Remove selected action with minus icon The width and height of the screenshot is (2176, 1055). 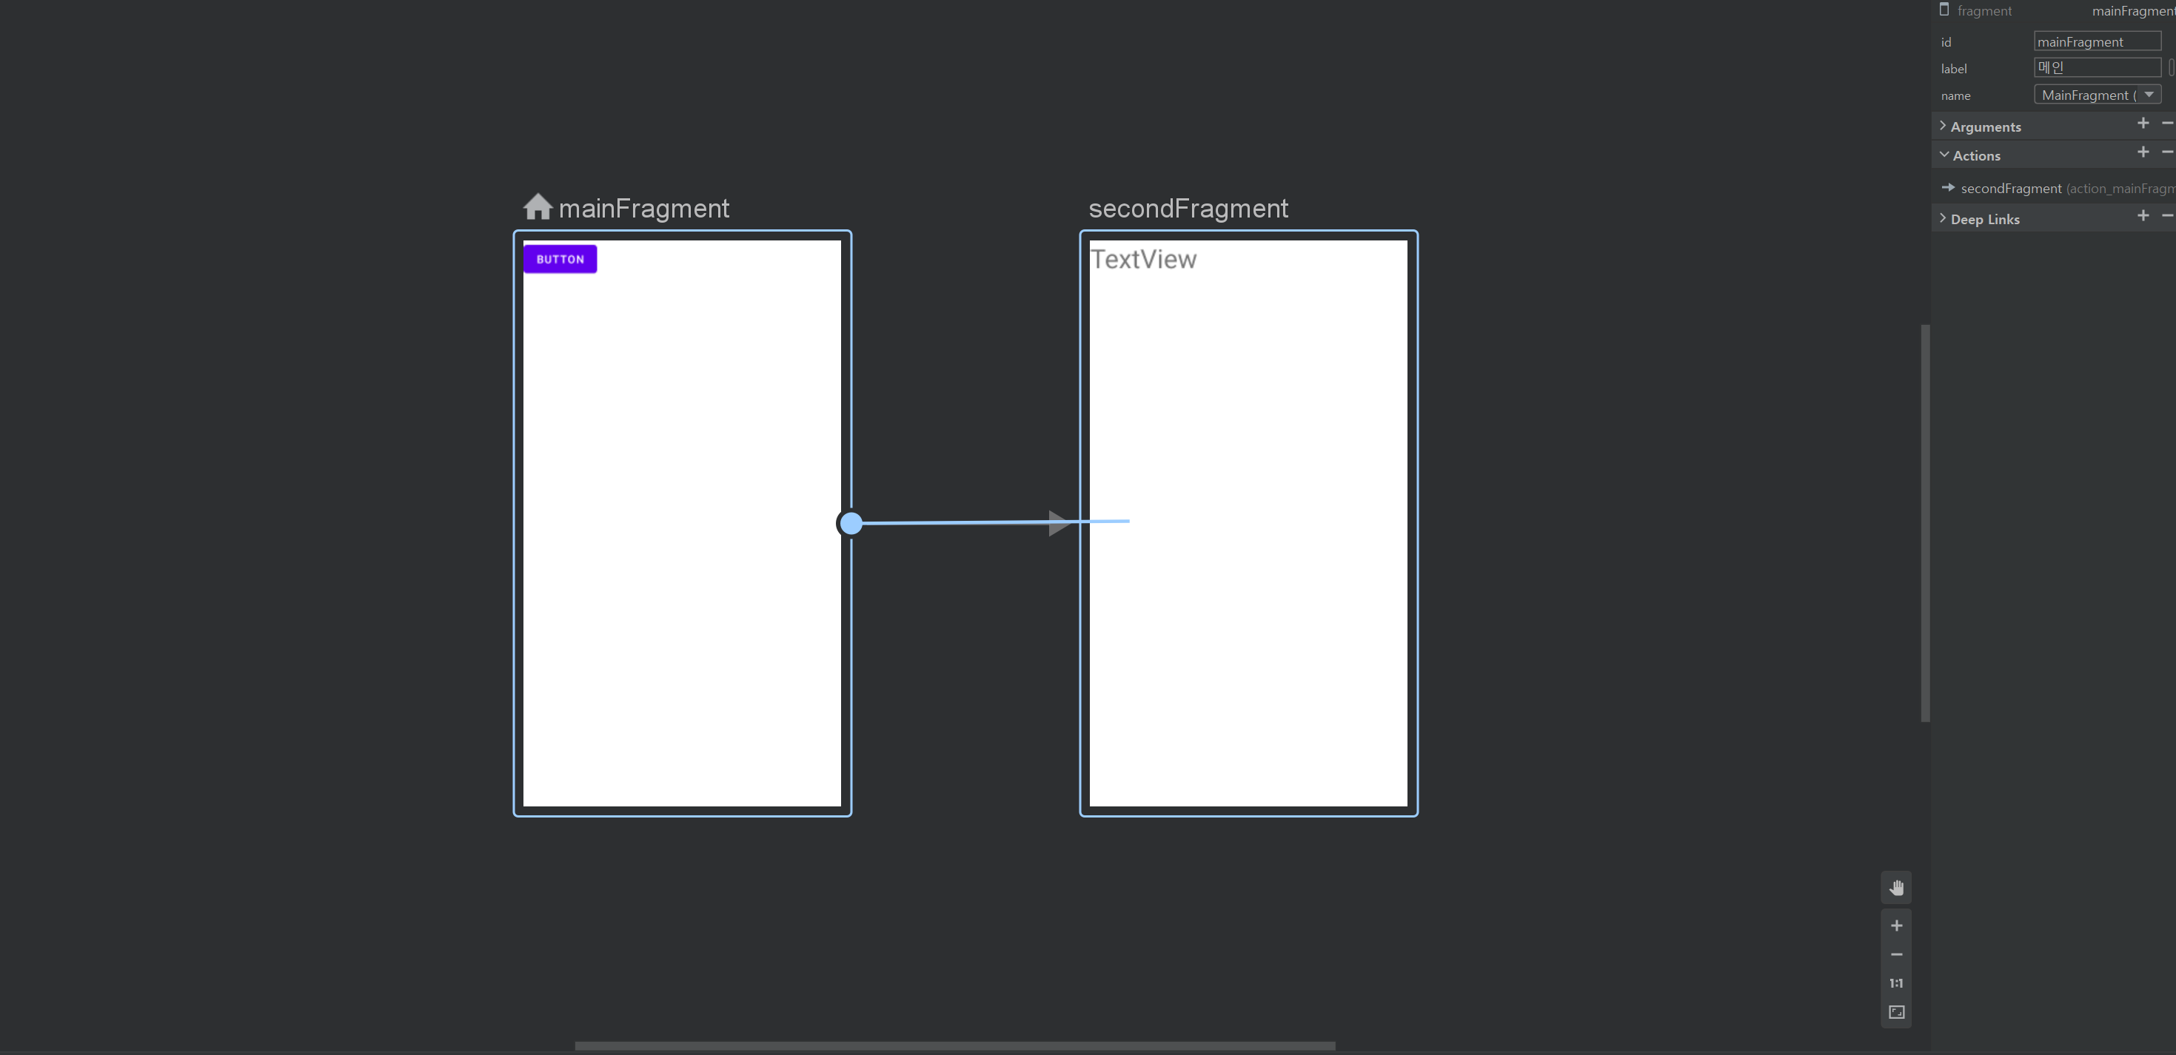[2166, 152]
